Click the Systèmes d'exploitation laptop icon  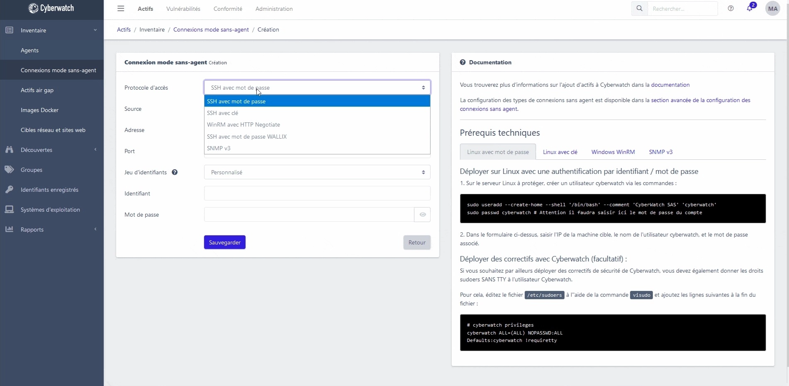click(x=9, y=210)
